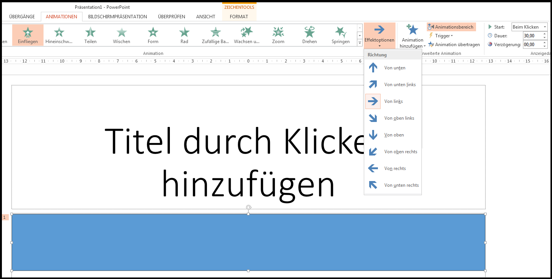552x279 pixels.
Task: Pick the Von oben links arrow icon
Action: click(373, 118)
